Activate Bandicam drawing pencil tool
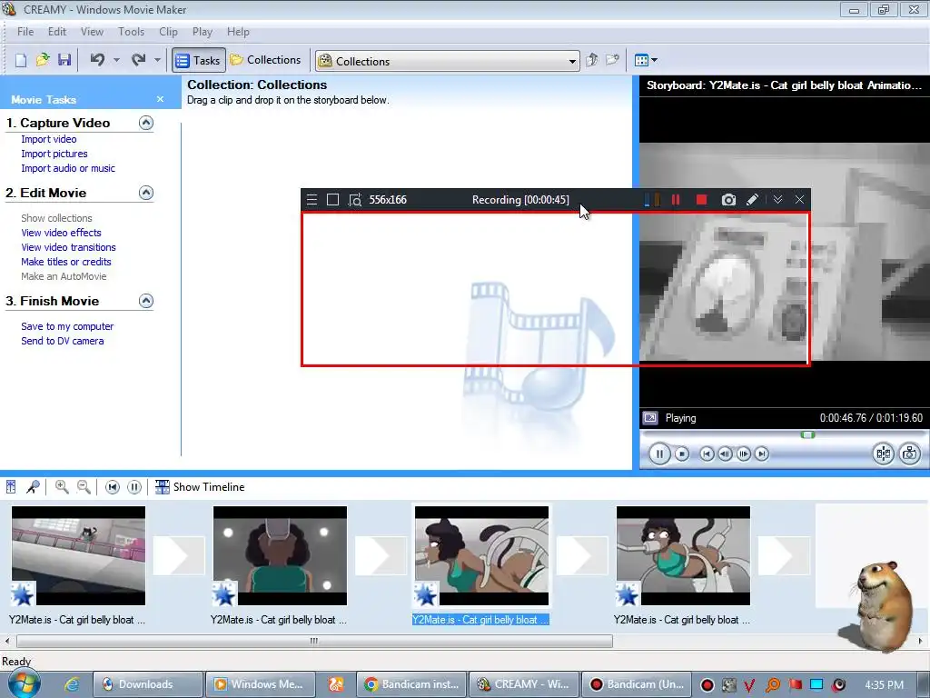 (x=752, y=199)
